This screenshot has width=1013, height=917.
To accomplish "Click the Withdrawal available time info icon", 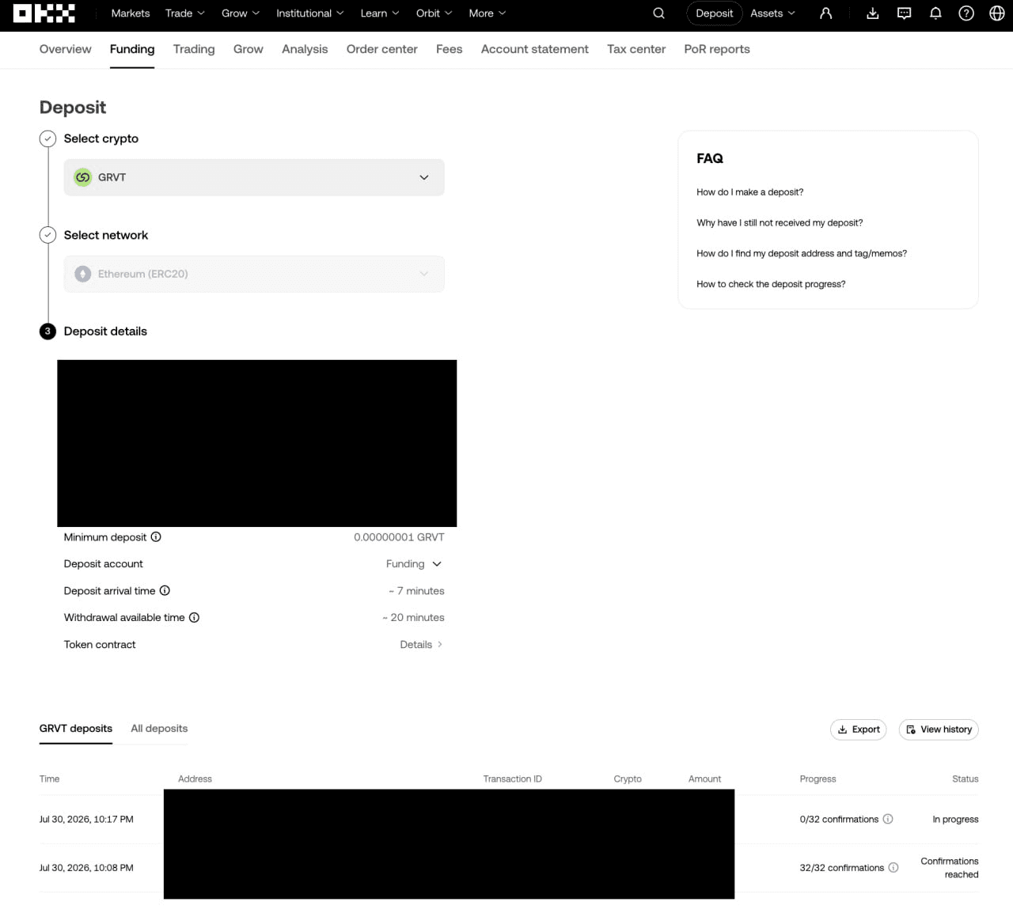I will [x=194, y=617].
